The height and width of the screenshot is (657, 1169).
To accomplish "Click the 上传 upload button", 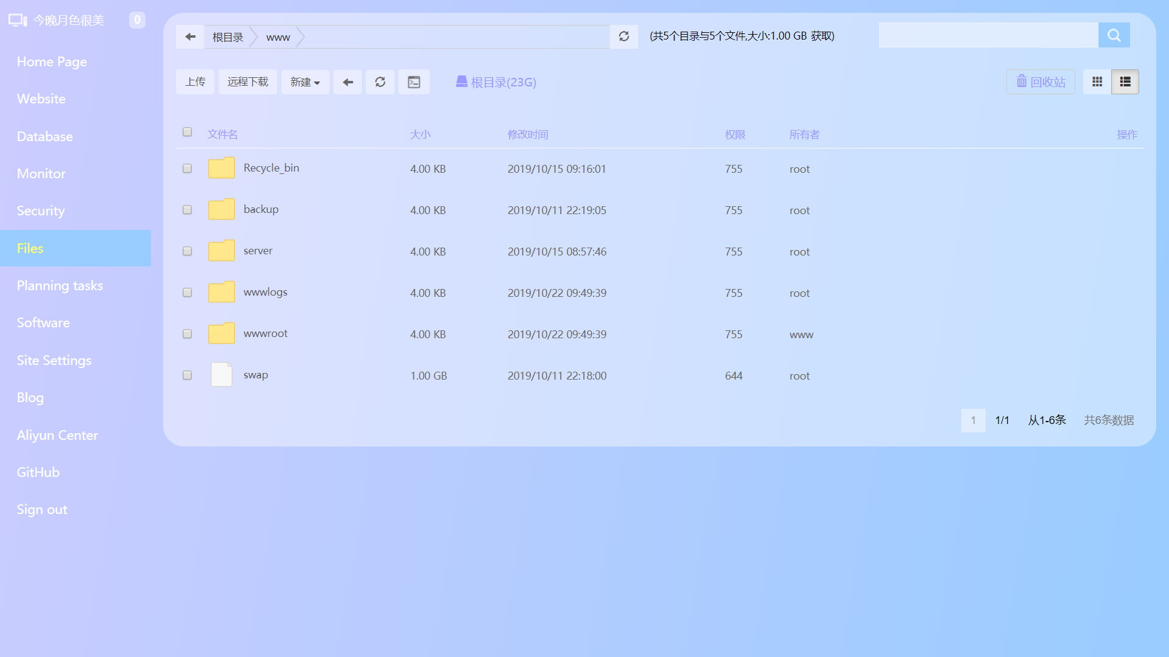I will click(195, 82).
